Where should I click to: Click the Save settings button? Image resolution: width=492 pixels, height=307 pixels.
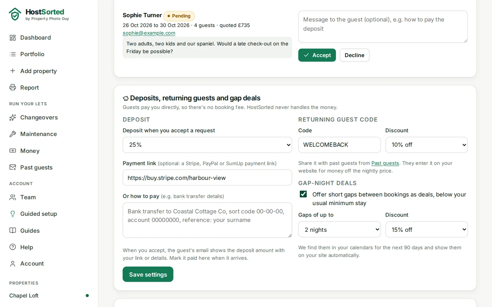148,274
